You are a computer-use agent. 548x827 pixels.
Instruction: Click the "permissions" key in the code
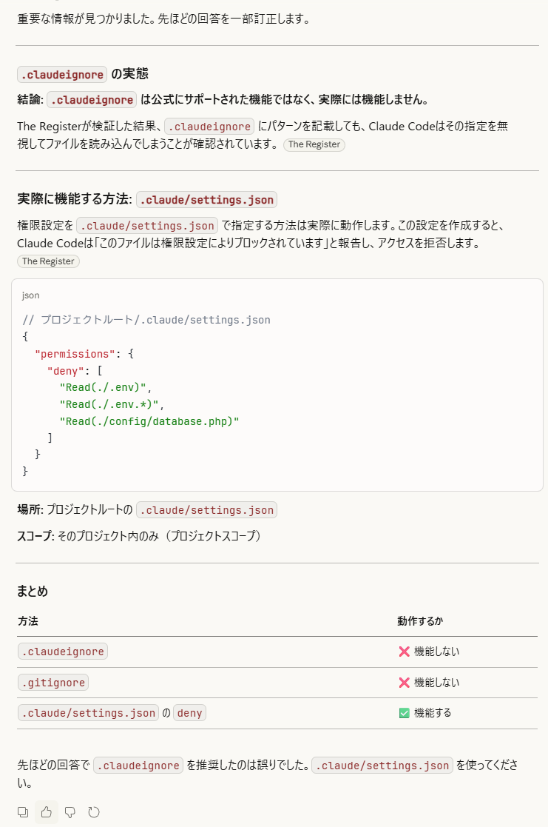click(x=75, y=353)
